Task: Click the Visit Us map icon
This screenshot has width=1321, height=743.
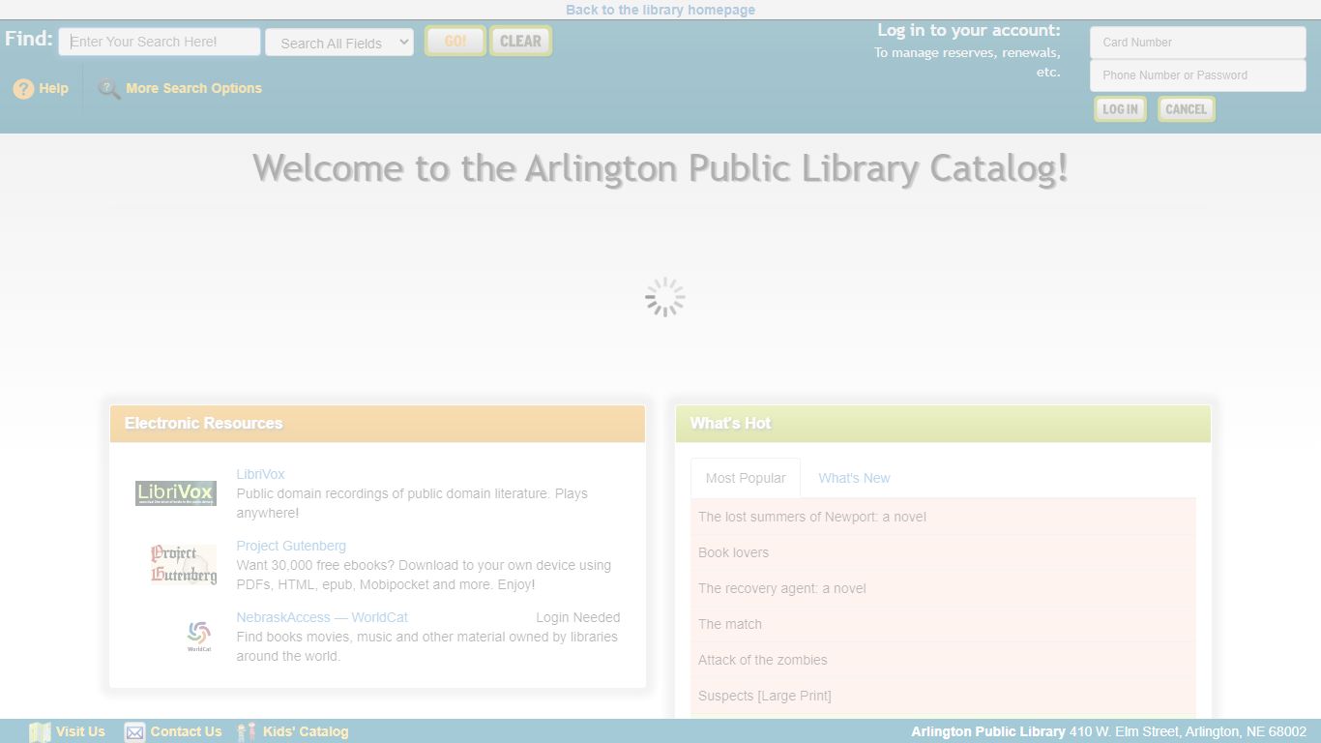Action: pyautogui.click(x=40, y=732)
